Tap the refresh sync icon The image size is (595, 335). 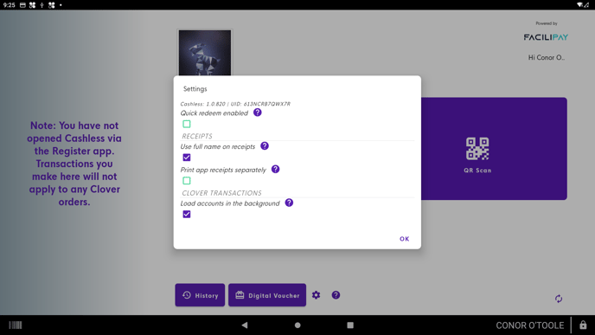559,299
